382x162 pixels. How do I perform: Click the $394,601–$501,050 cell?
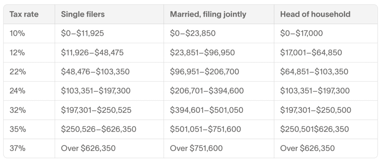(x=206, y=110)
